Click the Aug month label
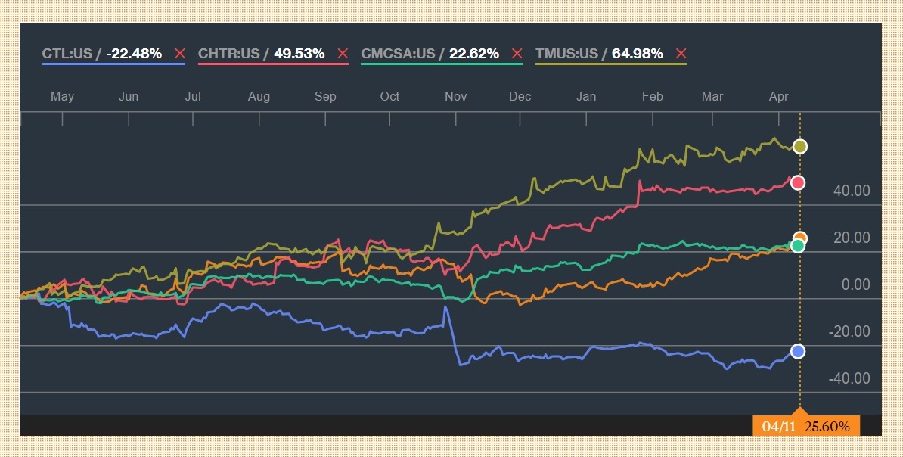The width and height of the screenshot is (903, 457). pos(259,96)
